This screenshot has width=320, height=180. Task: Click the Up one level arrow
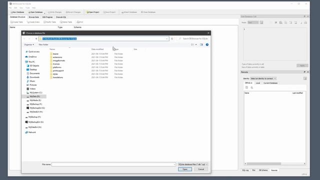coord(36,39)
